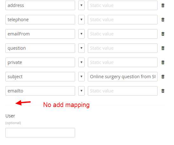Select the question key name field

(40, 48)
